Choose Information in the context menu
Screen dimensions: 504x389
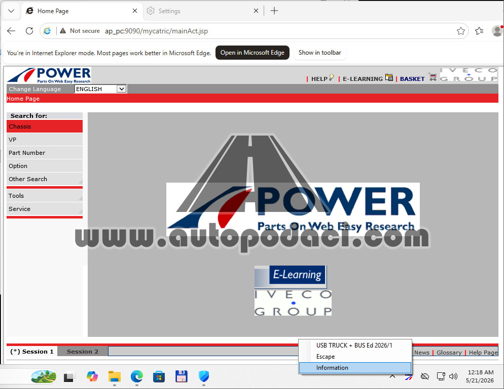[x=355, y=368]
